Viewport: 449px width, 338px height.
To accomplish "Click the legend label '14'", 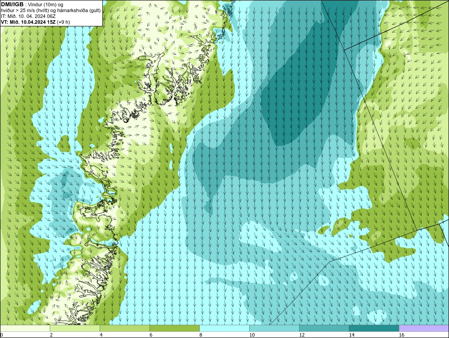I will point(352,335).
